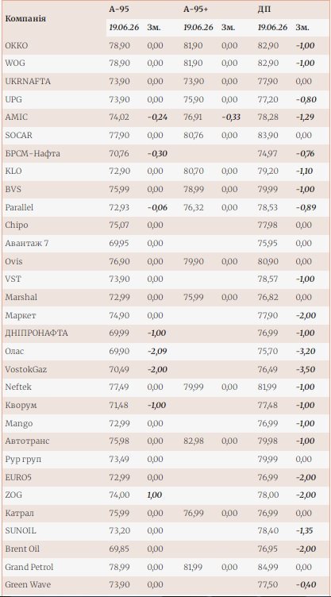This screenshot has width=331, height=597.
Task: Select Grand Petrol diesel price 84,99
Action: tap(267, 567)
